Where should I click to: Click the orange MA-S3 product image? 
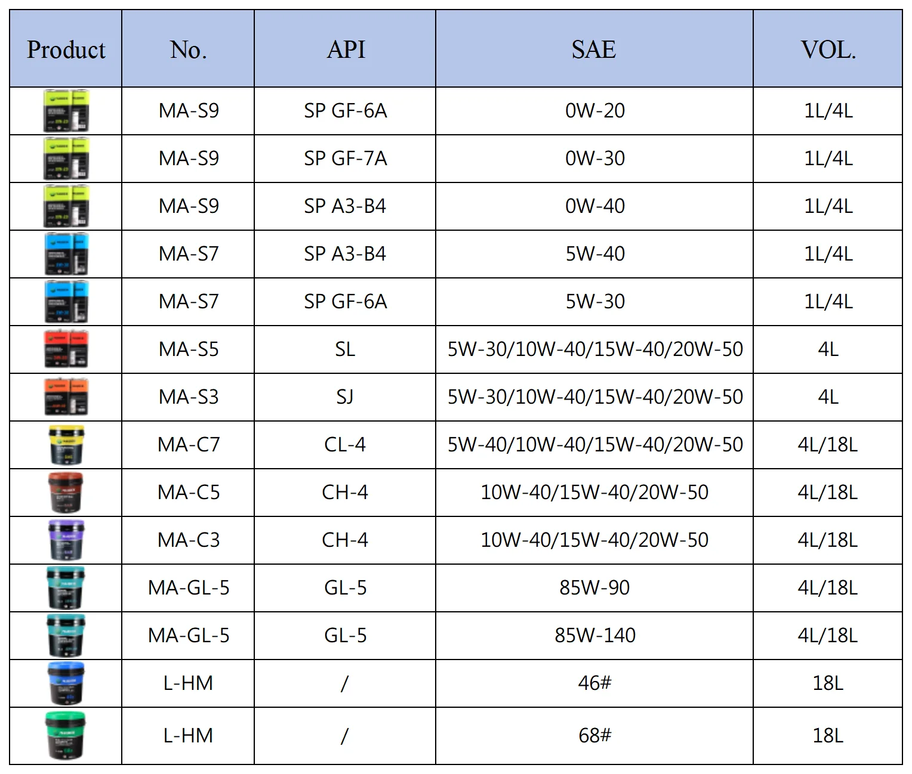(x=66, y=397)
